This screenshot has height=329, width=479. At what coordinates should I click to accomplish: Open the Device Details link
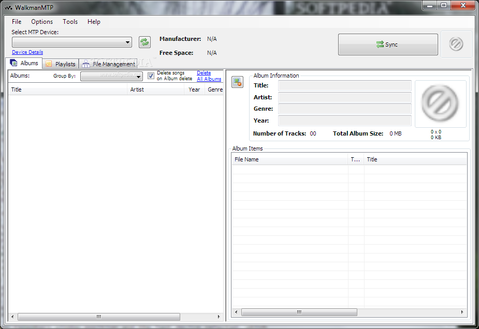[27, 52]
